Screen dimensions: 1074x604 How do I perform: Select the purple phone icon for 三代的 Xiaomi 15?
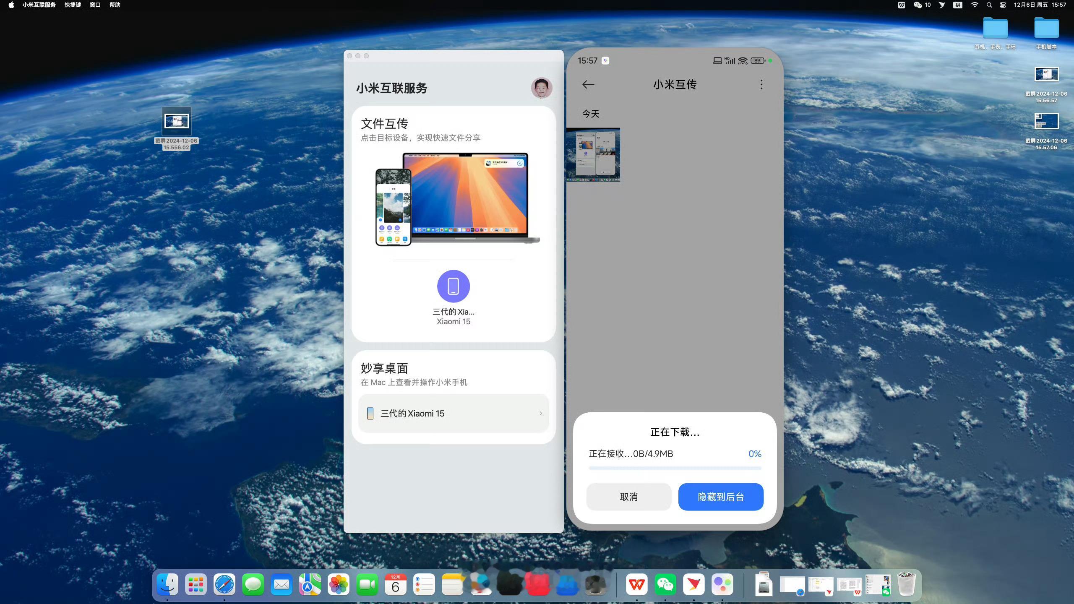453,286
